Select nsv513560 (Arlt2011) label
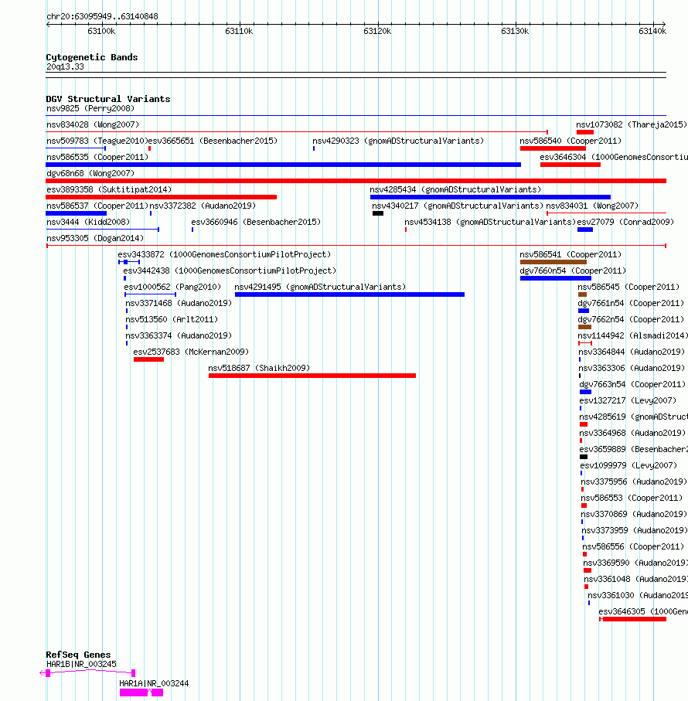The width and height of the screenshot is (688, 701). pyautogui.click(x=172, y=319)
